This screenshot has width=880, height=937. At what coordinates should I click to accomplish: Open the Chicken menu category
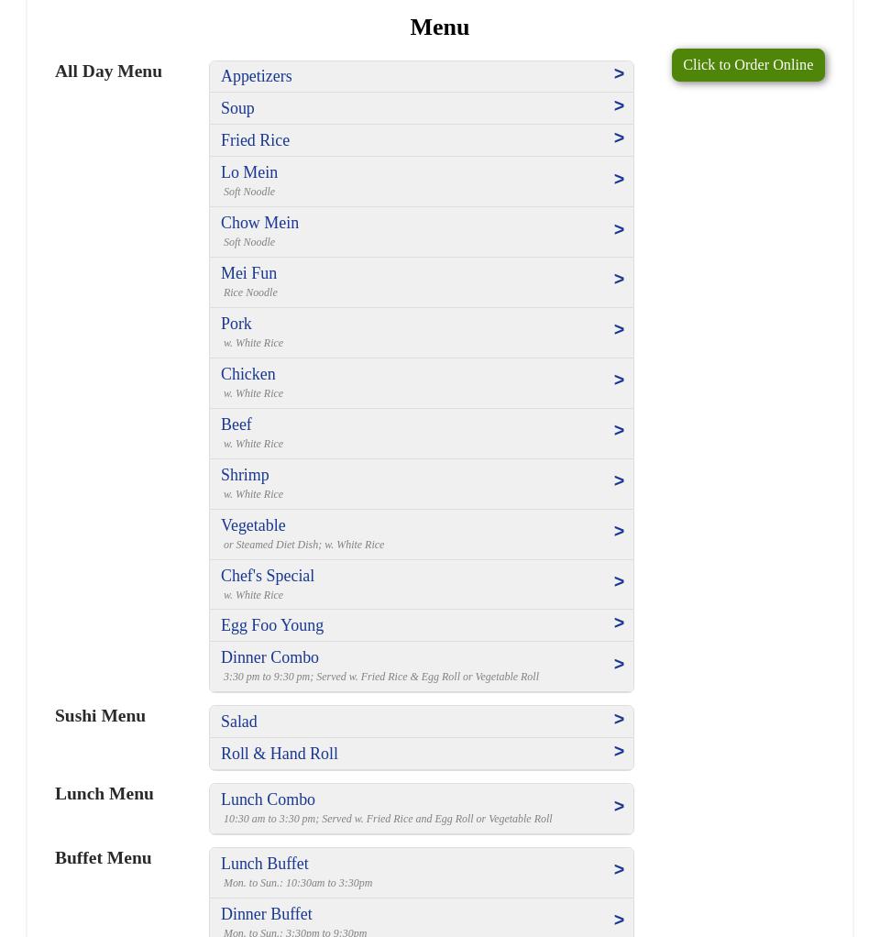click(x=247, y=374)
